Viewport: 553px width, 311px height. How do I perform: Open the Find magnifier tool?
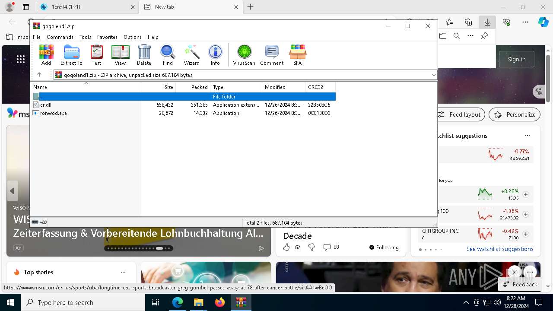[x=168, y=55]
